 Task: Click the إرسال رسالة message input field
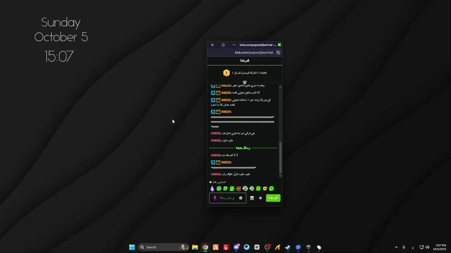pos(228,198)
